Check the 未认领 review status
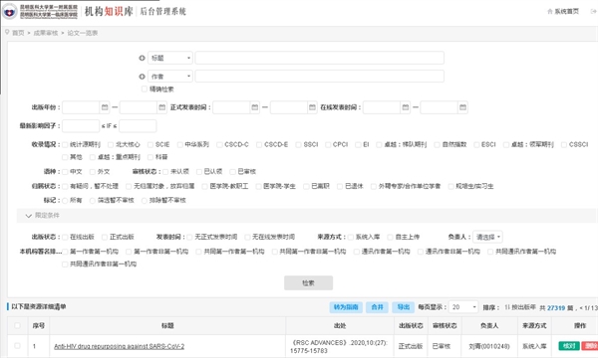The image size is (598, 358). click(165, 172)
